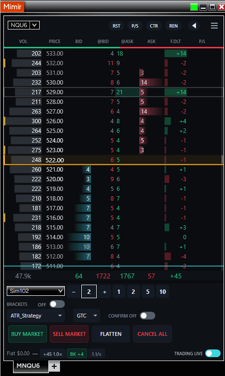Click the RST reset button
Screen dimensions: 225x376
pyautogui.click(x=117, y=26)
